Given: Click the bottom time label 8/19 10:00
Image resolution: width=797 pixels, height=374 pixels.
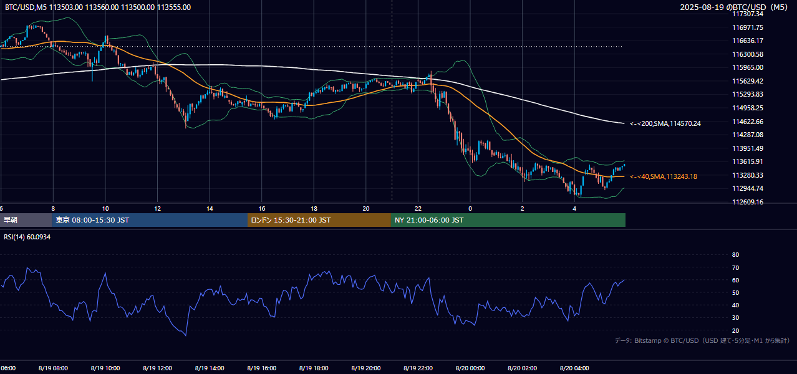Looking at the screenshot, I should pos(105,368).
